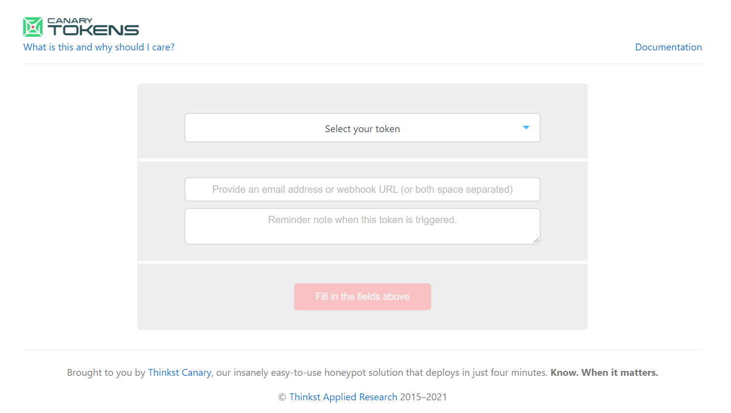Open the 'Select your token' dropdown
This screenshot has height=413, width=731.
[x=363, y=128]
